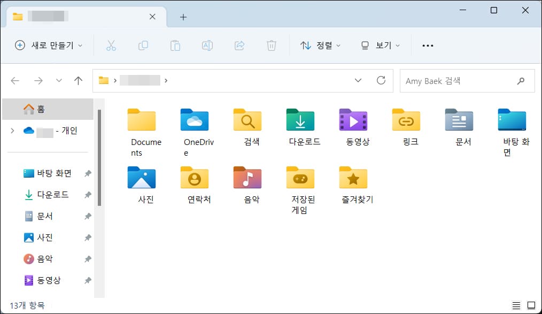Open the Share icon in the toolbar
The height and width of the screenshot is (314, 542).
[239, 45]
